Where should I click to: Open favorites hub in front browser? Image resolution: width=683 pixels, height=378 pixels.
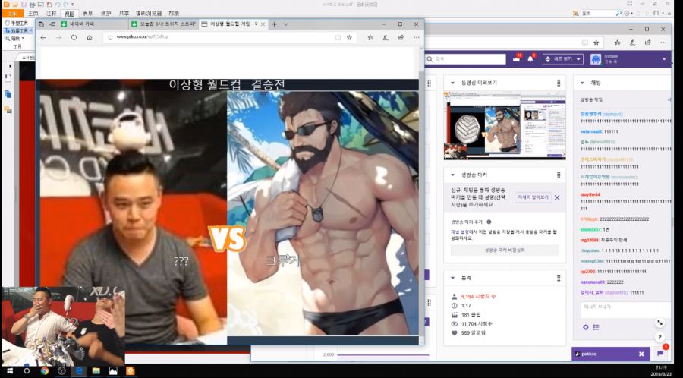[370, 38]
